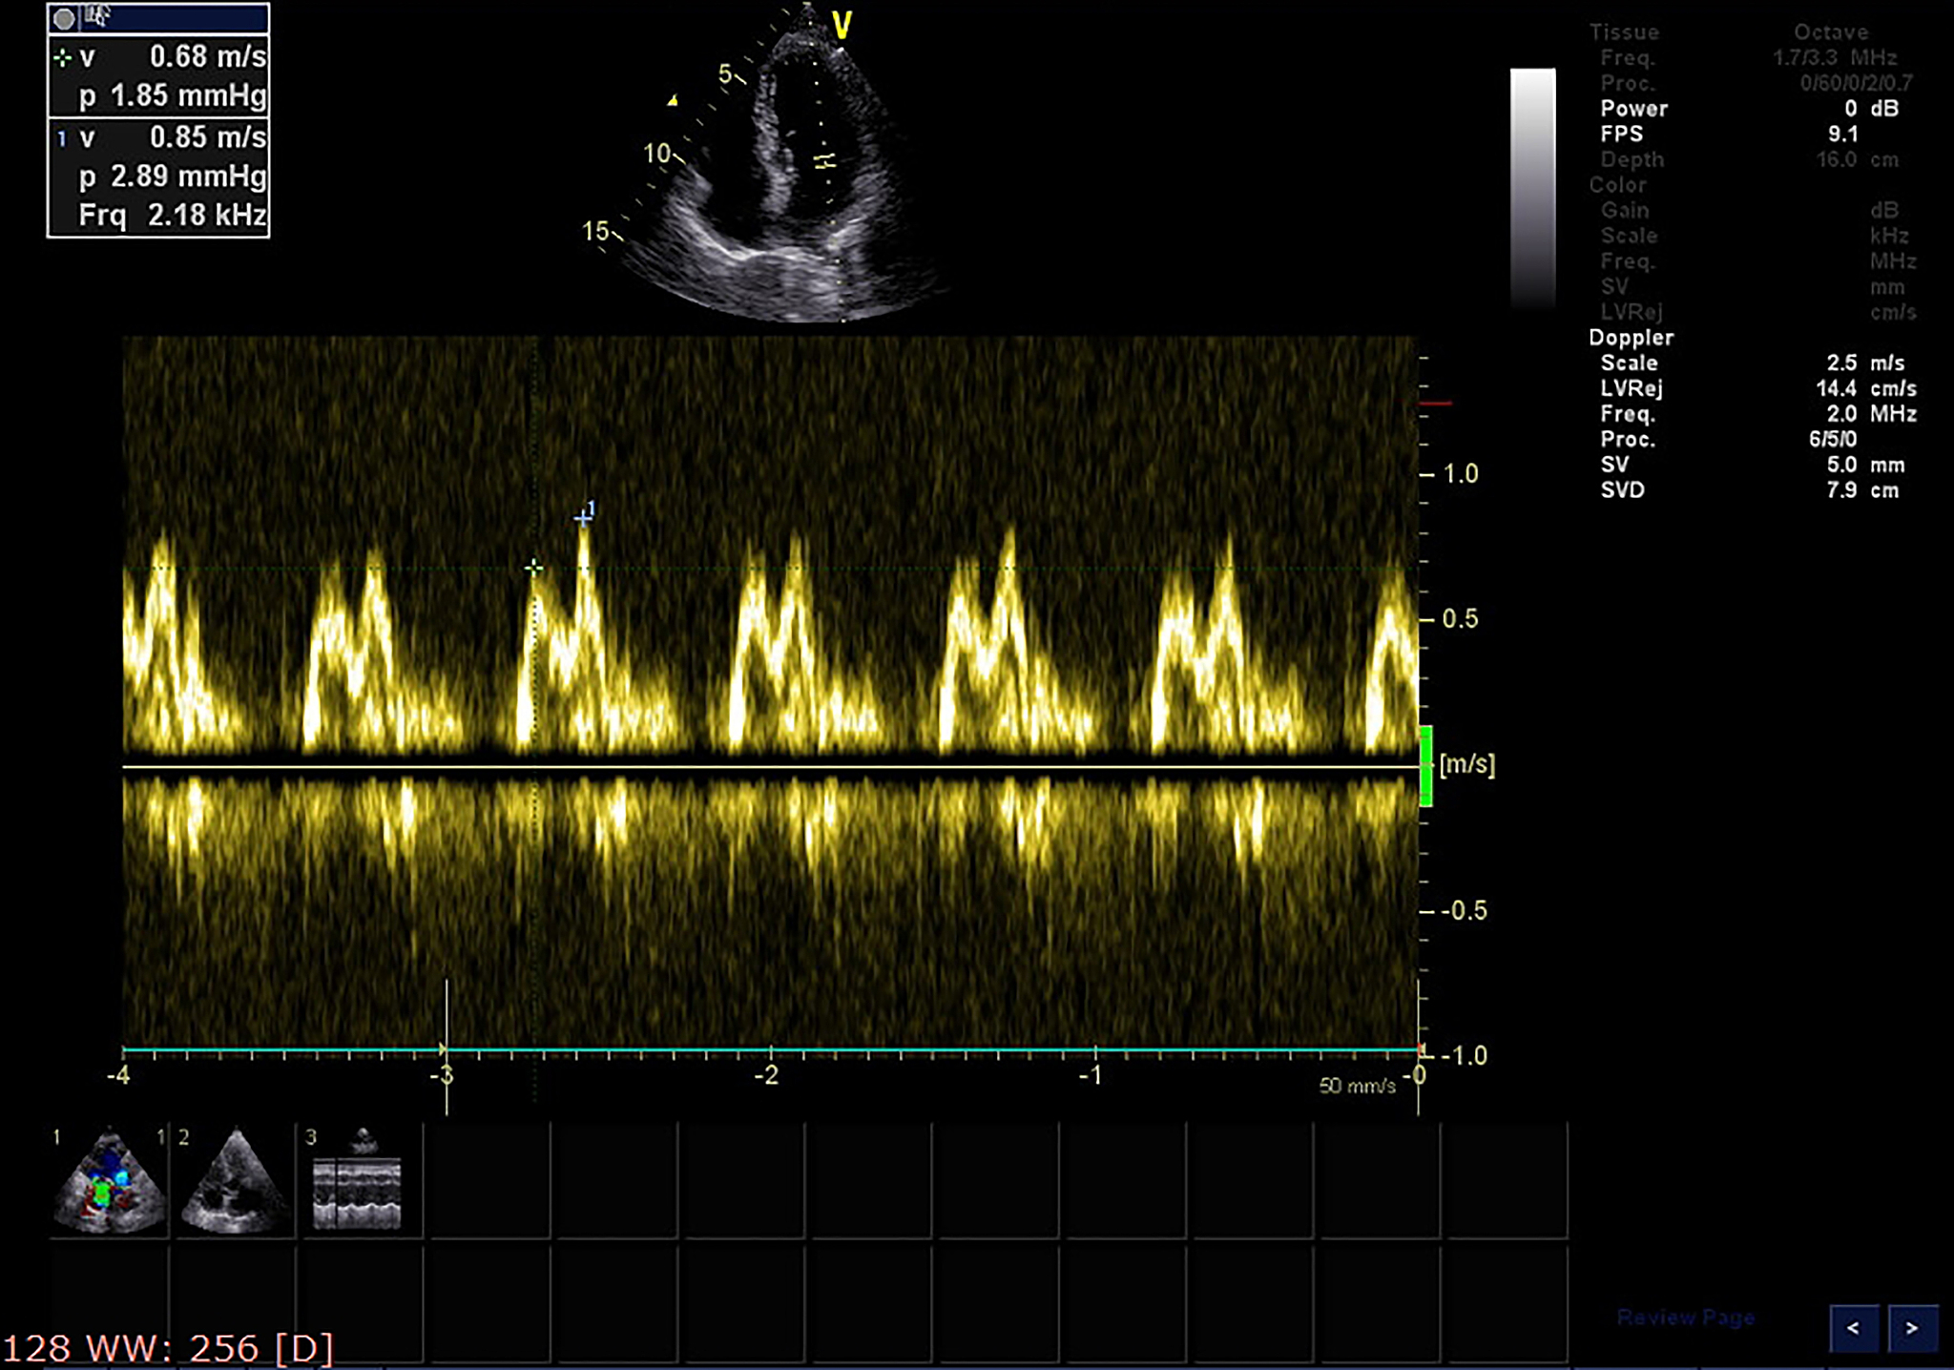1954x1370 pixels.
Task: Click the grayscale bar beside tissue settings
Action: [x=1532, y=187]
